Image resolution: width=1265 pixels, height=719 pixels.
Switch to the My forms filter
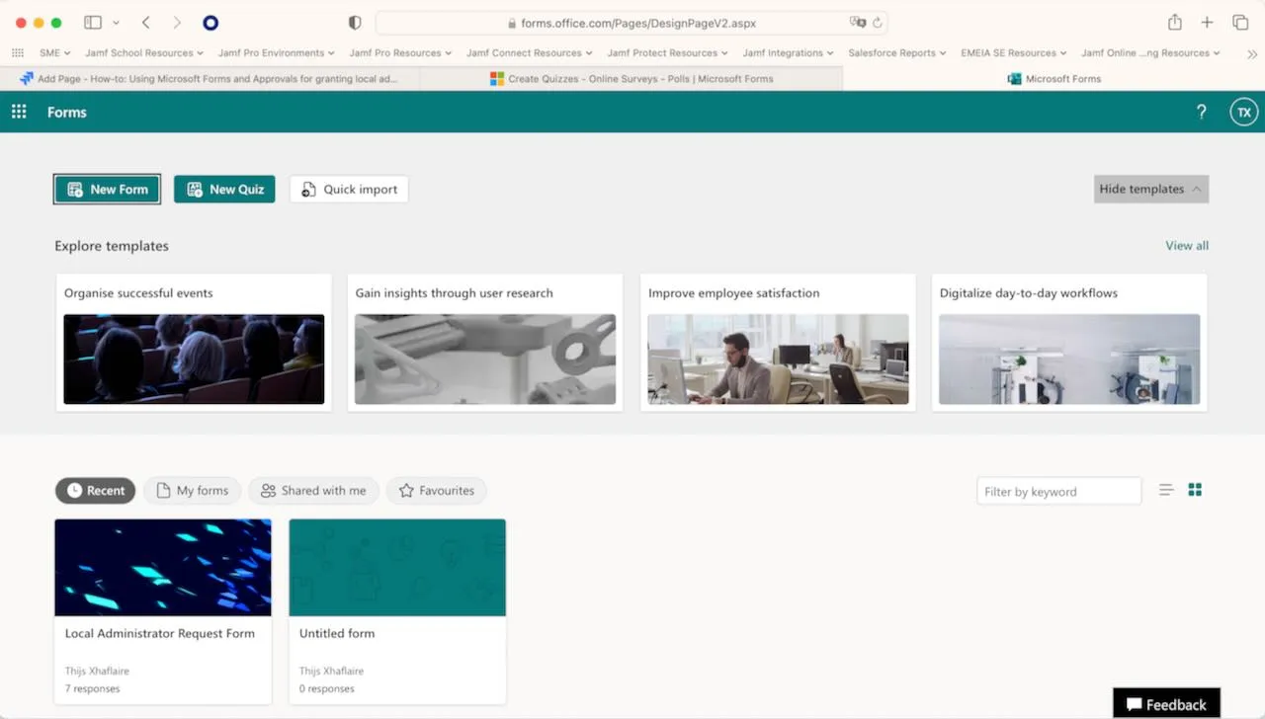point(192,490)
